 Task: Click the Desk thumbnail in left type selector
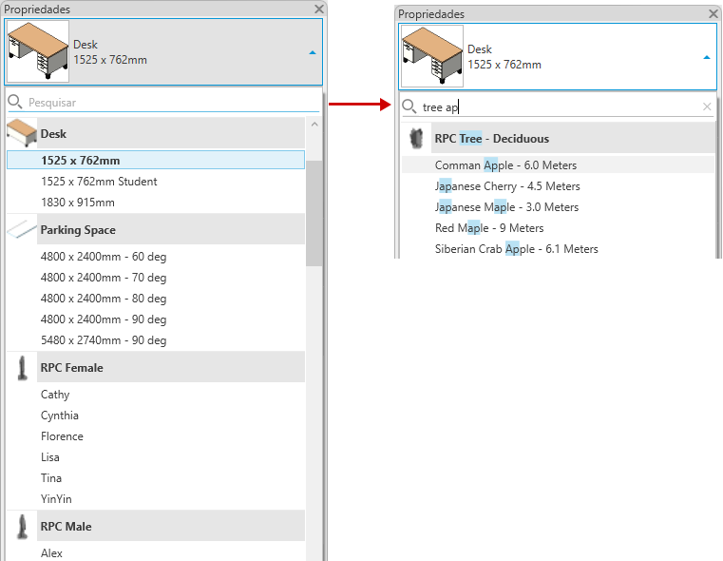point(38,51)
